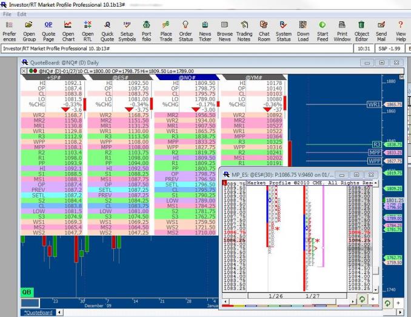
Task: Open RTL from the toolbar
Action: click(87, 31)
